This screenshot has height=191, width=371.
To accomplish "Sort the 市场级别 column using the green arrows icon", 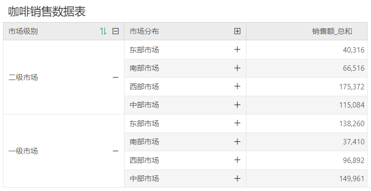I will (103, 31).
